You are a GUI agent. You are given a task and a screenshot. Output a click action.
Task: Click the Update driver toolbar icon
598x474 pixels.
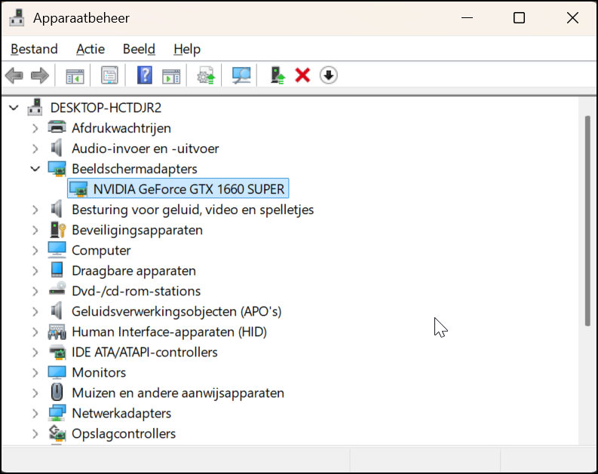[205, 75]
